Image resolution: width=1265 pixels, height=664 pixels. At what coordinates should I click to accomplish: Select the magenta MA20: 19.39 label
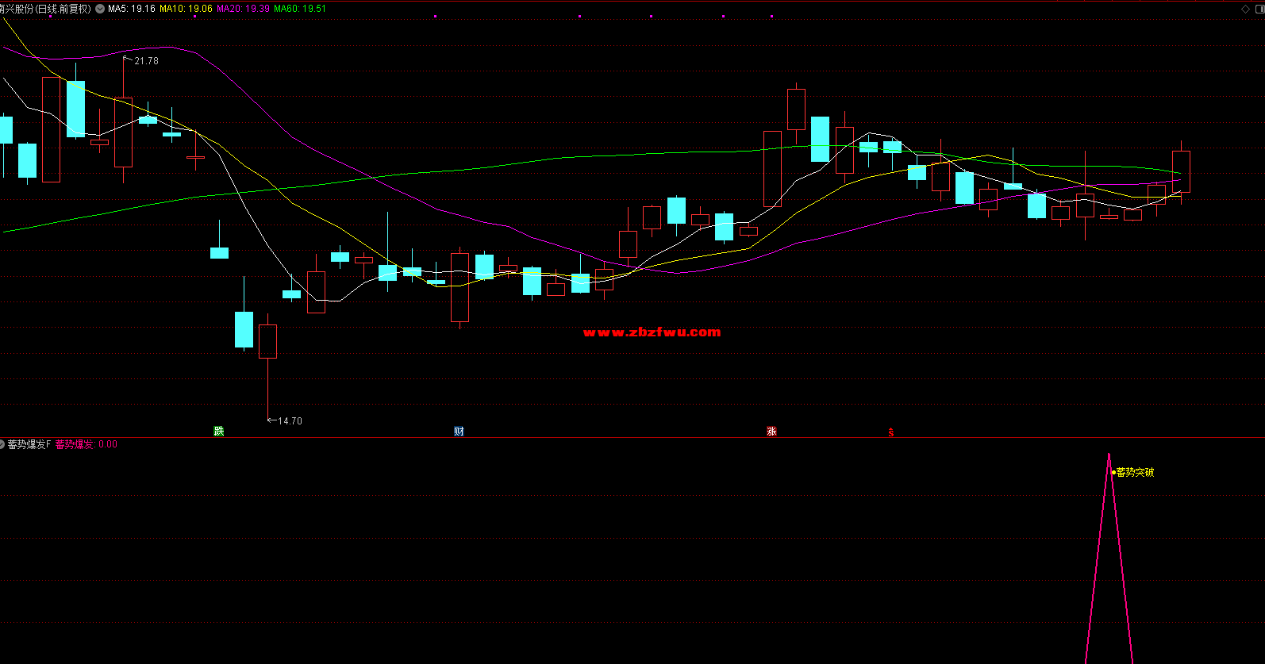[243, 9]
